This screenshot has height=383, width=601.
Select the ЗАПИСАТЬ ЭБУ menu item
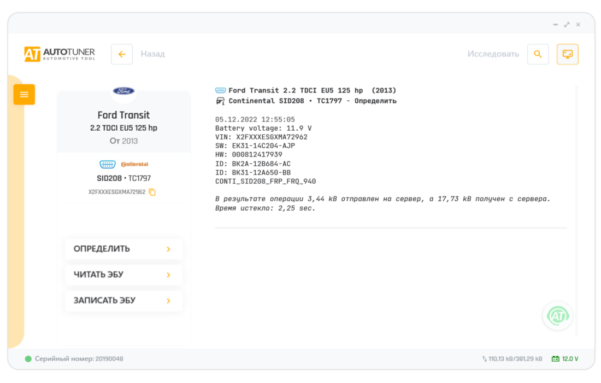(105, 300)
